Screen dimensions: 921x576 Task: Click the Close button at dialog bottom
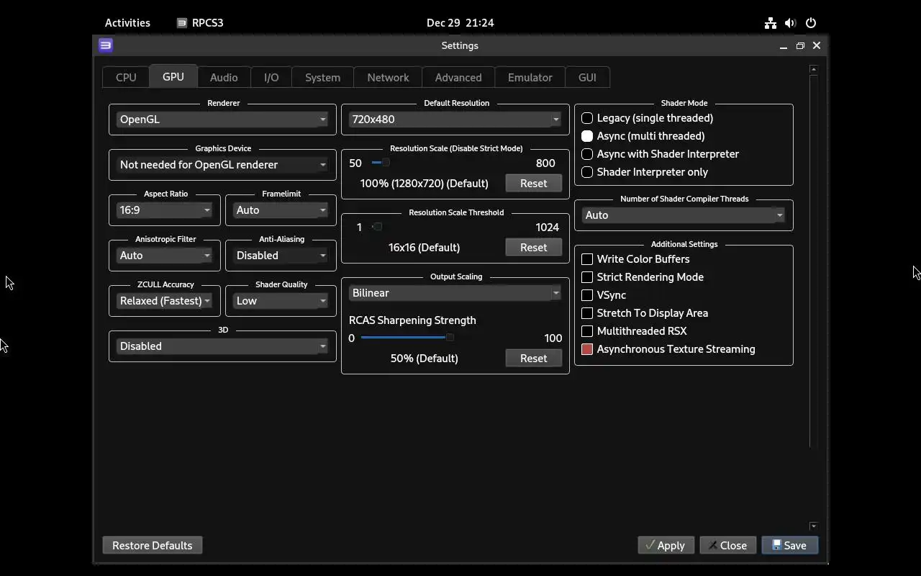pyautogui.click(x=727, y=546)
